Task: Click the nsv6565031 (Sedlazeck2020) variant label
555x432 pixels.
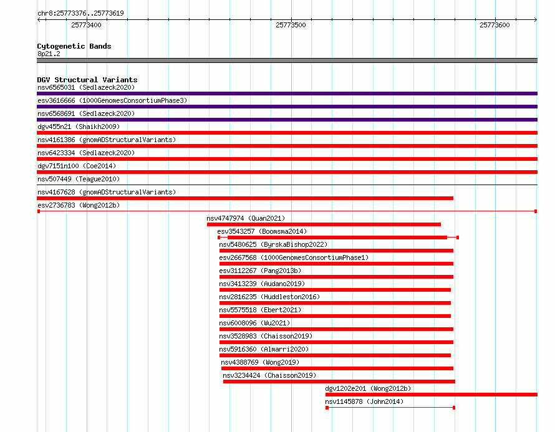Action: tap(86, 87)
